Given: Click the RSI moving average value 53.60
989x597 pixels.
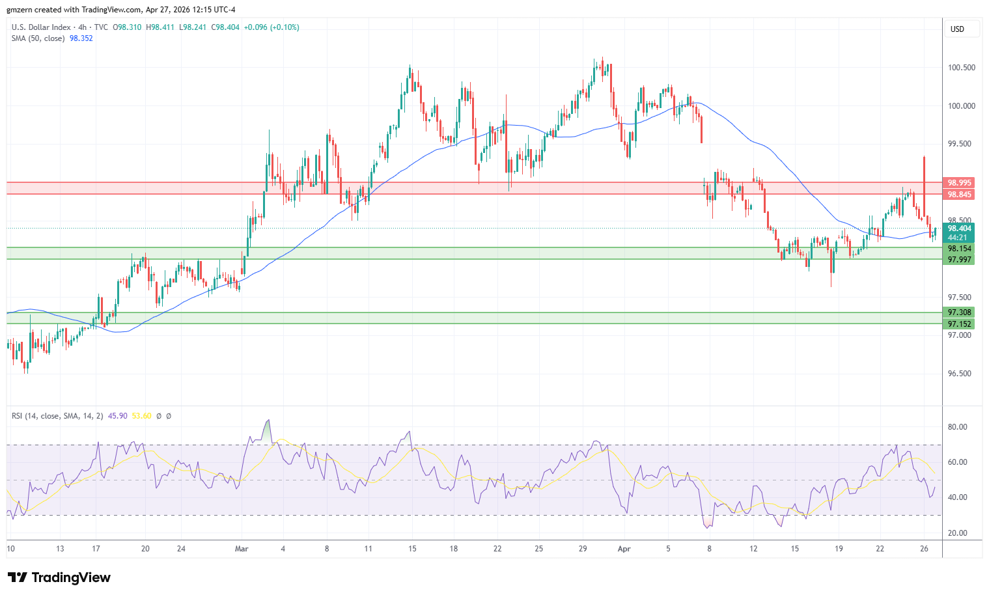Looking at the screenshot, I should coord(142,416).
